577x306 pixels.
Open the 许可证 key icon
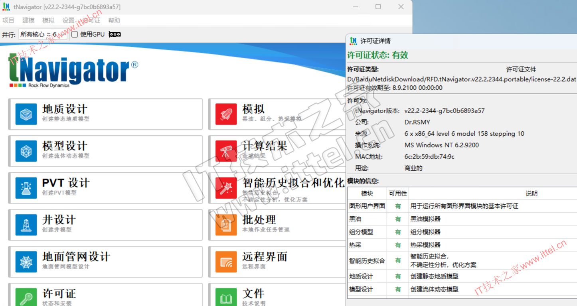coord(26,297)
